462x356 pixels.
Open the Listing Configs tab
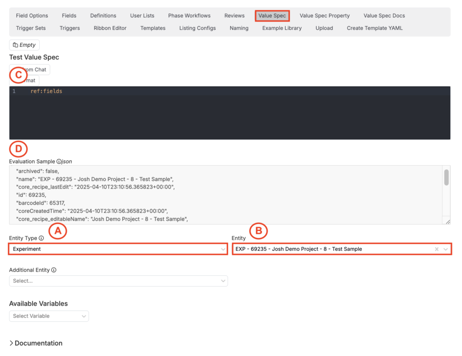(198, 28)
